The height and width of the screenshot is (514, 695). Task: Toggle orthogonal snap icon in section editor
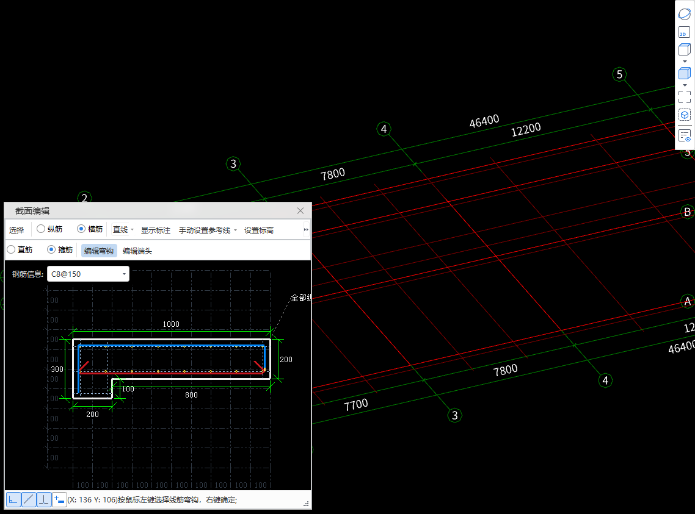point(13,500)
